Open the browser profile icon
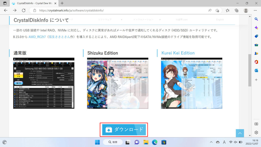 [x=246, y=10]
